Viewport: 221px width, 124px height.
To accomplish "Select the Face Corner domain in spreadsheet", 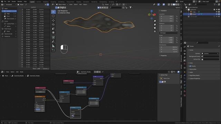I will 9,19.
